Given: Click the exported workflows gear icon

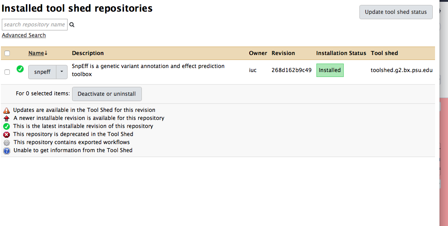Looking at the screenshot, I should 6,142.
